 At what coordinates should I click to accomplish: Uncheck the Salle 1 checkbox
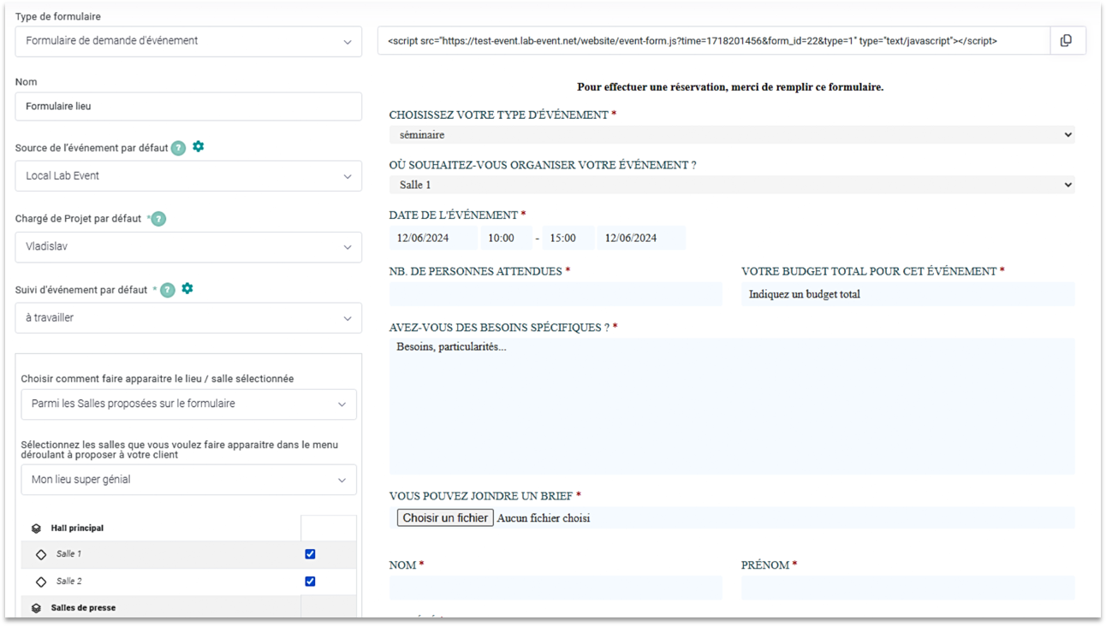point(310,554)
